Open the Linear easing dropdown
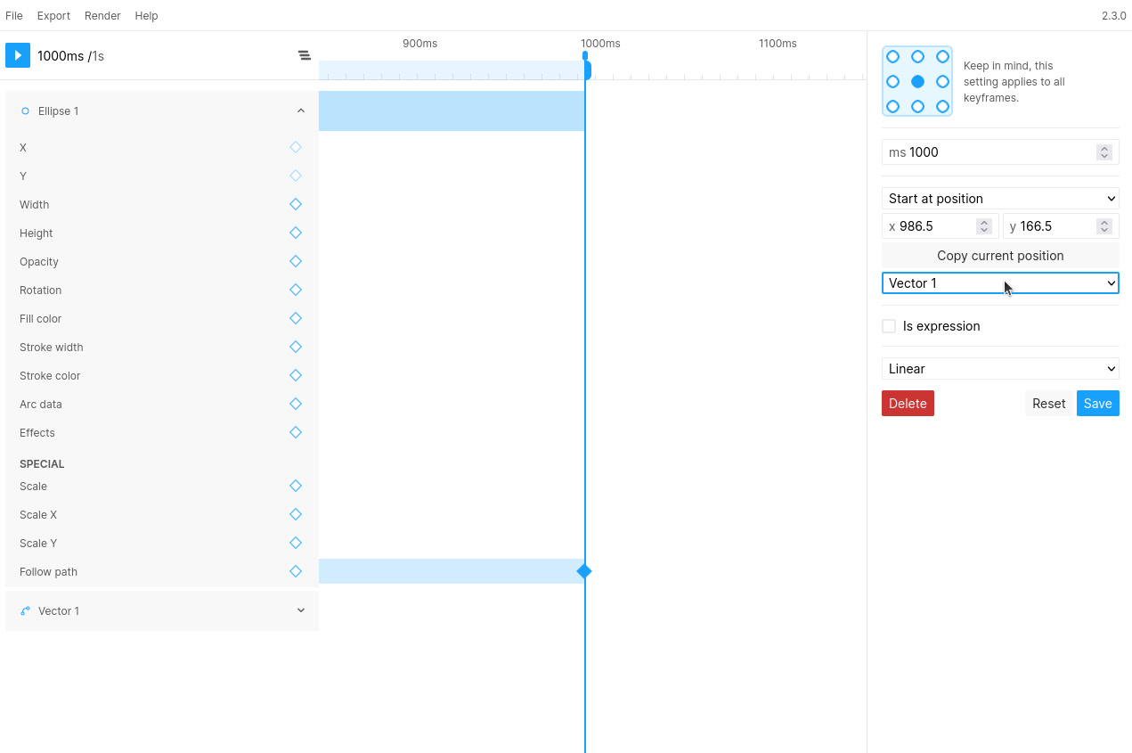This screenshot has height=753, width=1132. pos(1000,369)
